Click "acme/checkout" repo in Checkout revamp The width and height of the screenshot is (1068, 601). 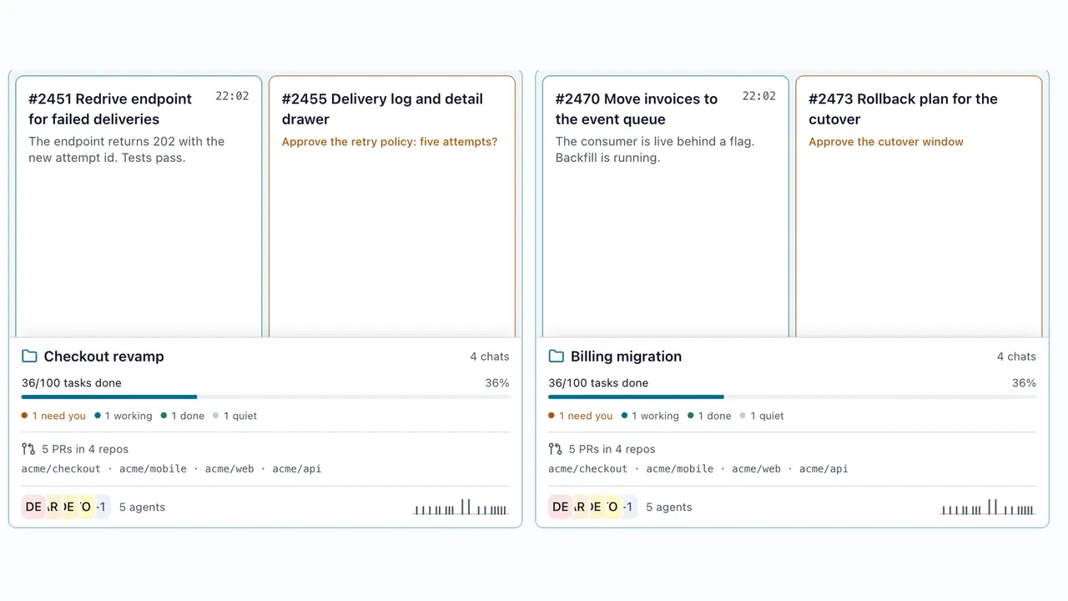click(61, 469)
